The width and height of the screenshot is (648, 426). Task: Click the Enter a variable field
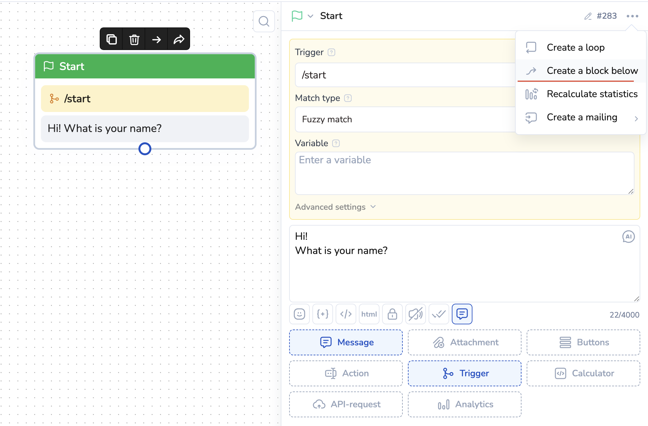pos(464,173)
